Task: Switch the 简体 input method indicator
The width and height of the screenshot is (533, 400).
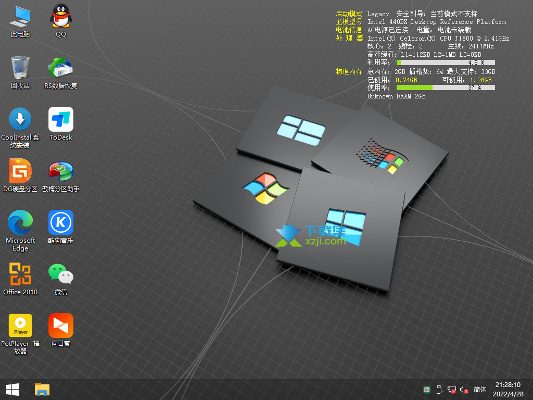Action: pos(480,390)
